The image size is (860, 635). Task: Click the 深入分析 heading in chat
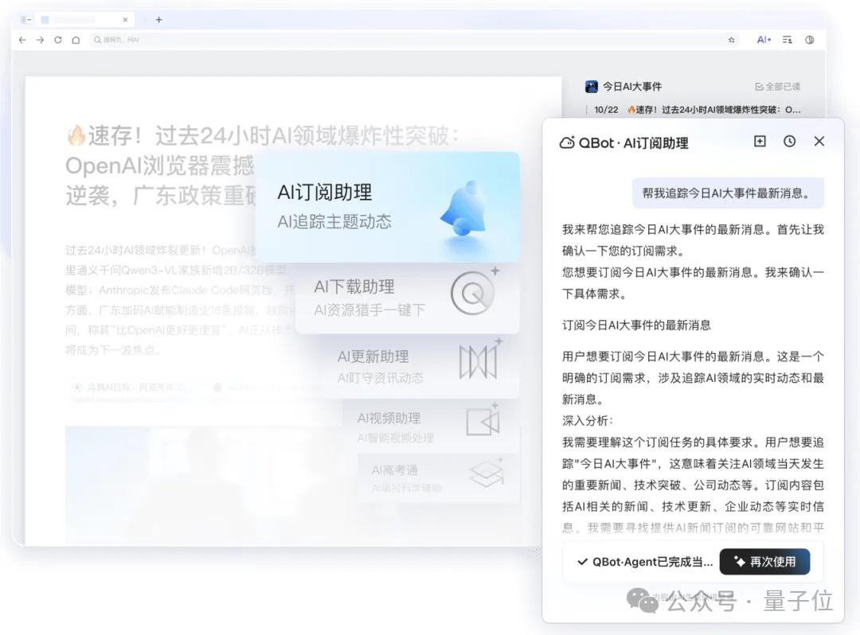click(588, 420)
